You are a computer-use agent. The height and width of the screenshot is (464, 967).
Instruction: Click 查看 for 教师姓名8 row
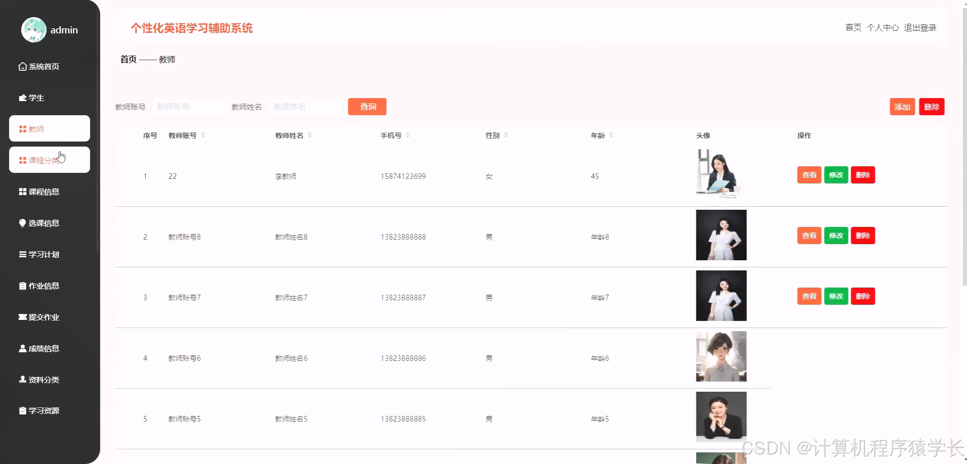809,236
